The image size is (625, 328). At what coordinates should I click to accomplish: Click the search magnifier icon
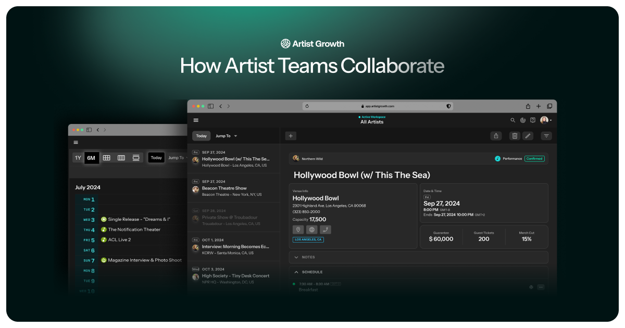[513, 120]
